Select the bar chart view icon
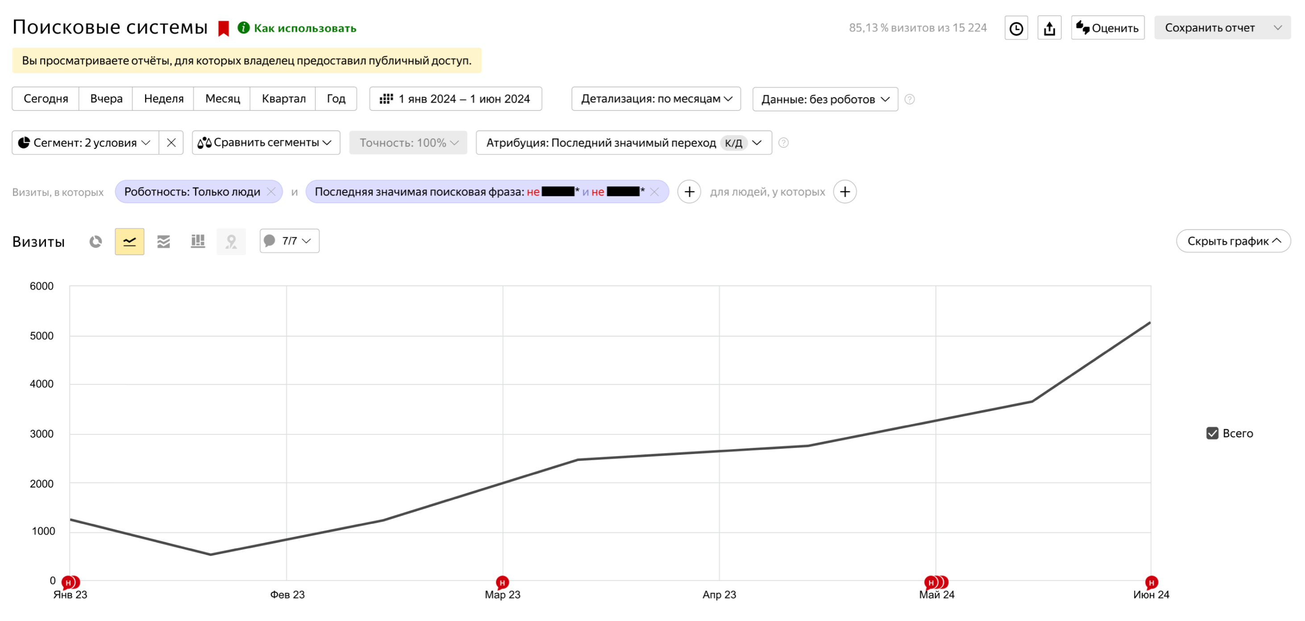Image resolution: width=1305 pixels, height=621 pixels. [x=198, y=242]
